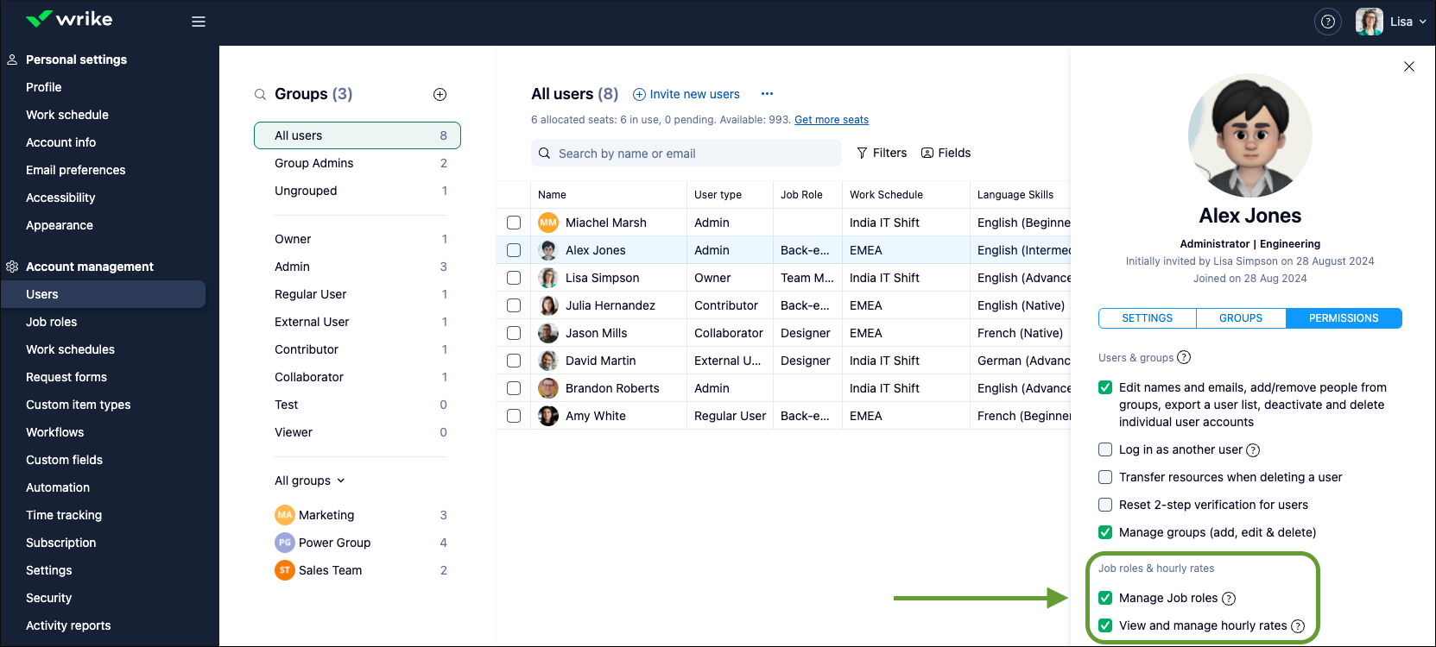Toggle the hamburger sidebar menu
Viewport: 1436px width, 647px height.
199,22
